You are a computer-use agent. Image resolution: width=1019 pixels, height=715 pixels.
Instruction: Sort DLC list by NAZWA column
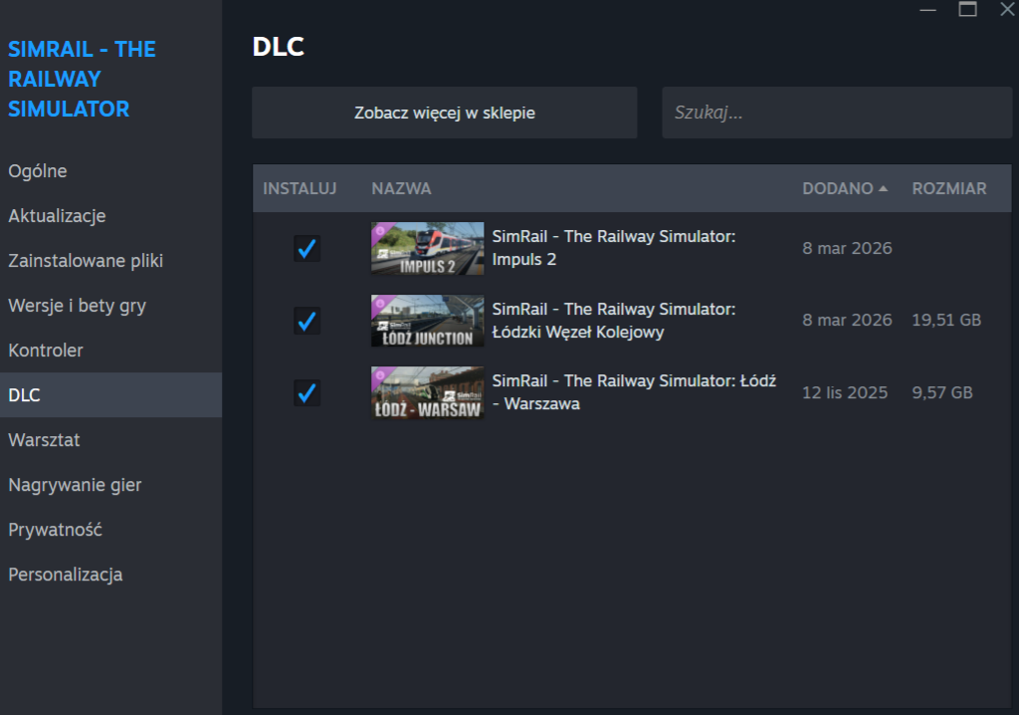(x=401, y=188)
